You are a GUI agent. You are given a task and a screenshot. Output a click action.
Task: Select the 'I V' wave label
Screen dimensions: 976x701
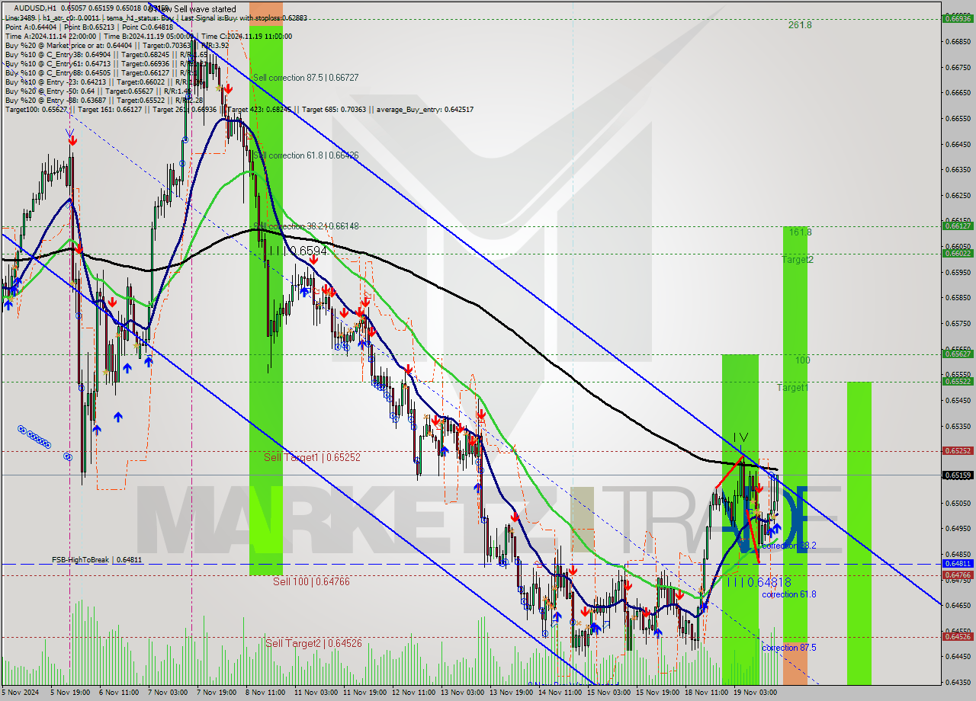(x=740, y=437)
